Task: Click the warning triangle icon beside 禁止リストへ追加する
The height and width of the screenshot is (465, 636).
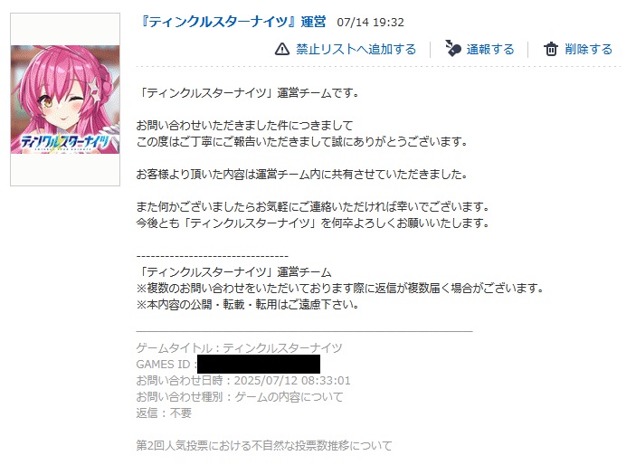Action: 282,49
